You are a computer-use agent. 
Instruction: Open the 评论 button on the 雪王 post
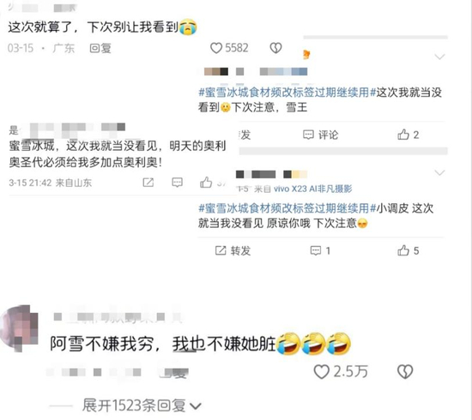coord(320,135)
